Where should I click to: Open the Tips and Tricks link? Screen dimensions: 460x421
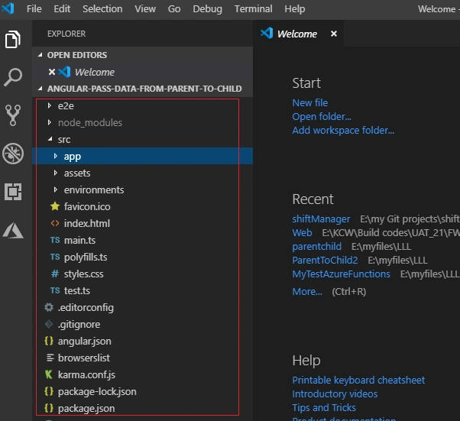point(324,407)
